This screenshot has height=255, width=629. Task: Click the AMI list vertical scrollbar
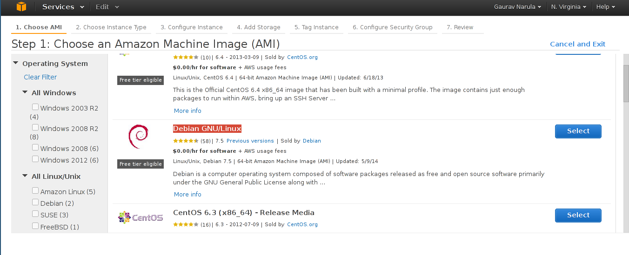tap(626, 84)
